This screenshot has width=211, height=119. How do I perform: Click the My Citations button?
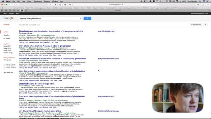[x=196, y=25]
